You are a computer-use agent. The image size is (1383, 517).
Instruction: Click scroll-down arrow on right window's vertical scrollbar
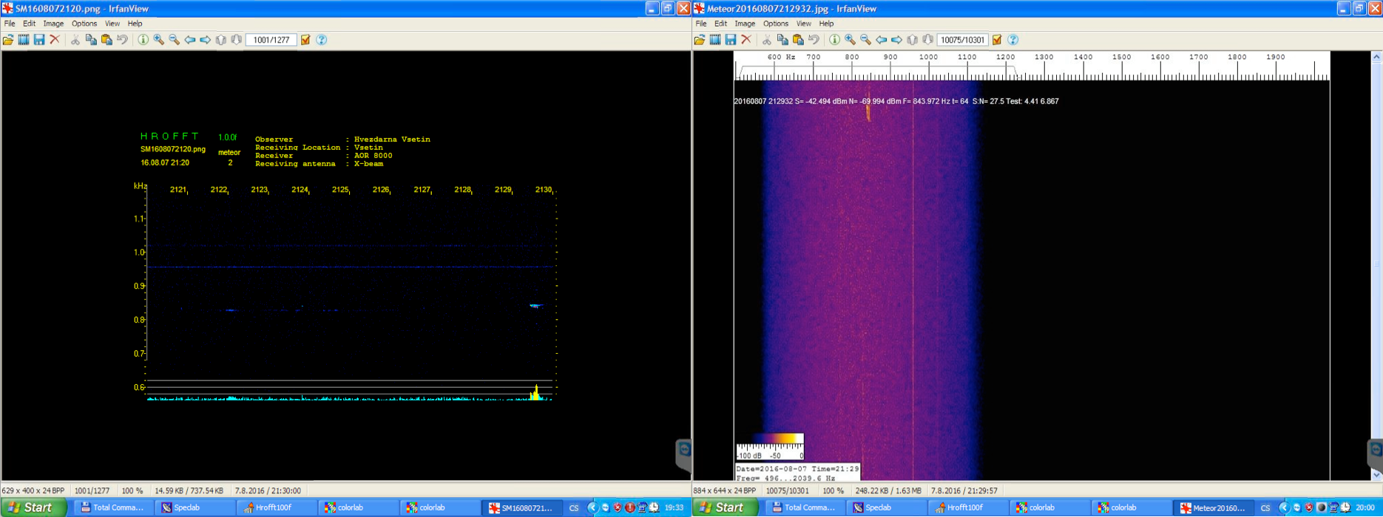1376,474
